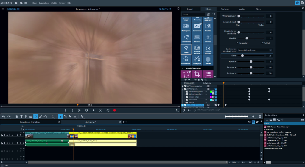Undo the last edit in the toolbar
This screenshot has height=167, width=305.
(x=4, y=116)
